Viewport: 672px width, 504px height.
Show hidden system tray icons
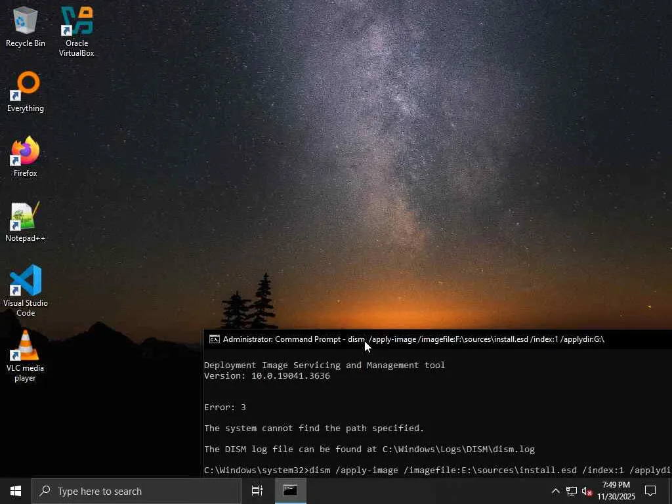click(x=555, y=491)
